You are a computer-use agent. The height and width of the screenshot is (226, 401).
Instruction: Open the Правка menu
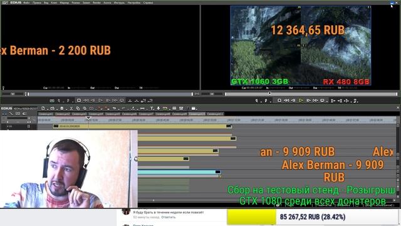37,3
